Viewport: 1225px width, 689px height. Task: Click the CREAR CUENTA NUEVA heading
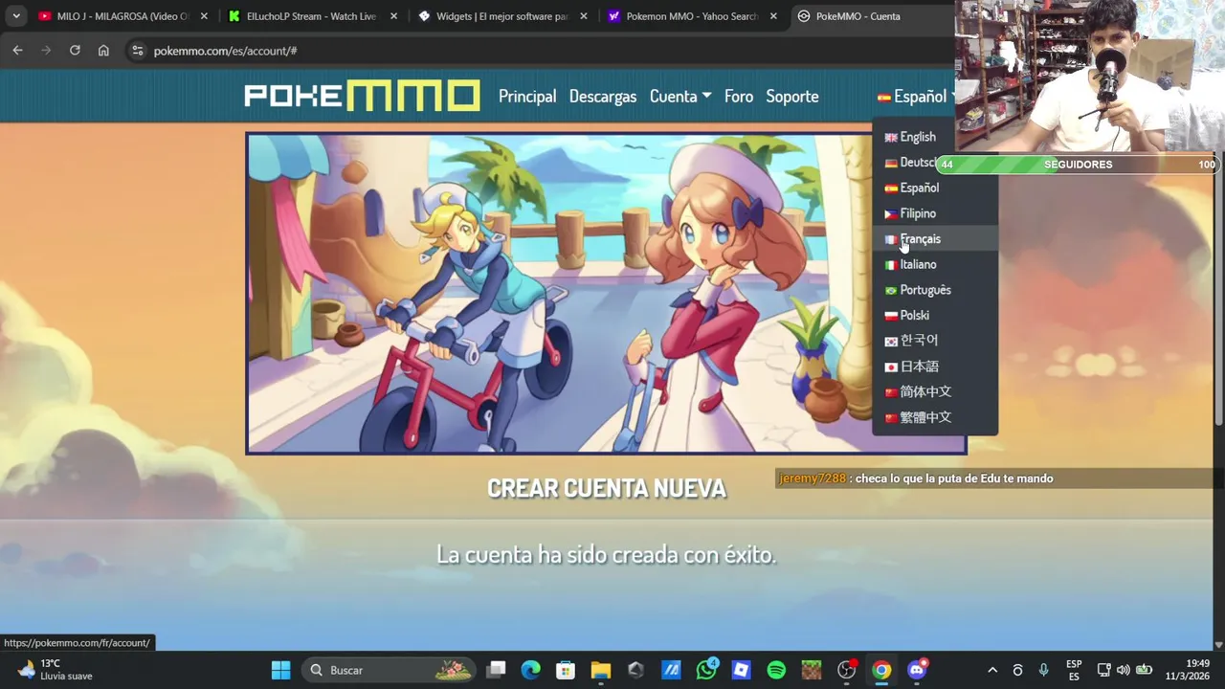(607, 488)
